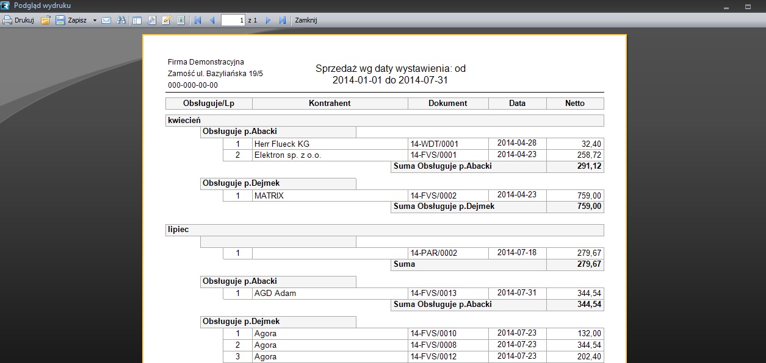Click the Kontrahent column header
The height and width of the screenshot is (363, 766).
pos(330,104)
